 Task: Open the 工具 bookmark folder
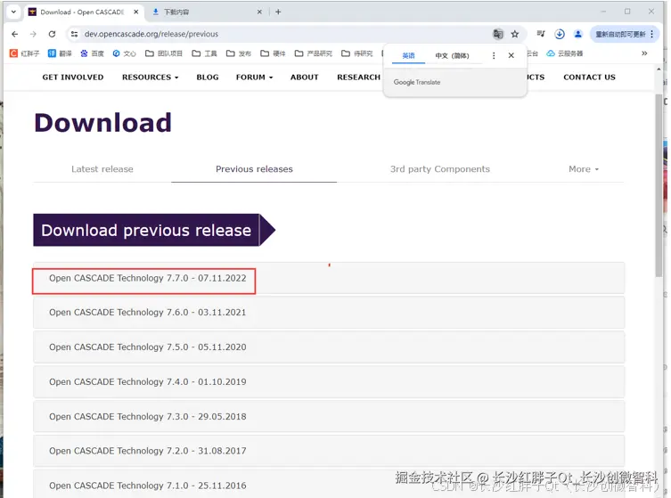[204, 53]
